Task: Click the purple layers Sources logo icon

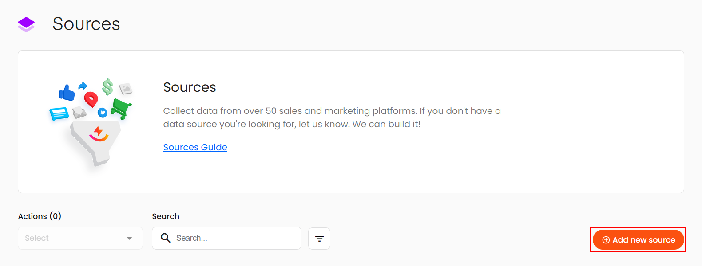Action: click(x=26, y=24)
